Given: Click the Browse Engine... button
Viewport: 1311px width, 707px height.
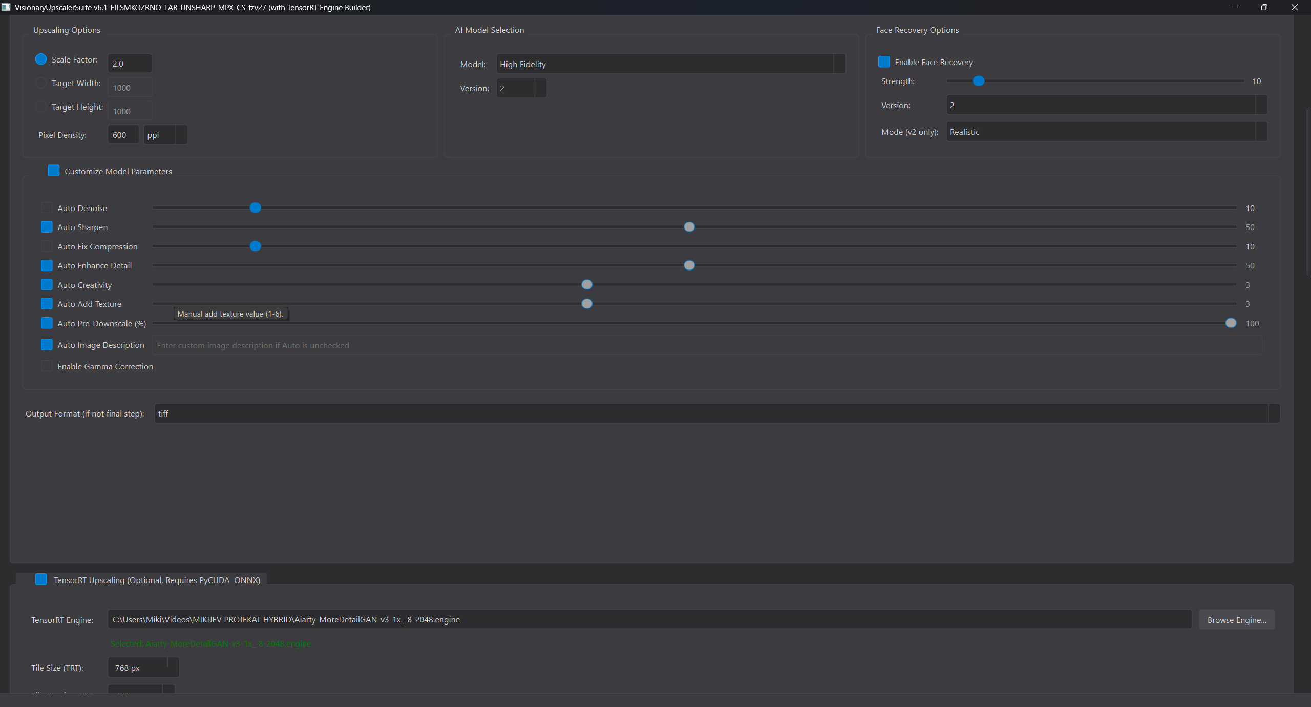Looking at the screenshot, I should [1237, 620].
